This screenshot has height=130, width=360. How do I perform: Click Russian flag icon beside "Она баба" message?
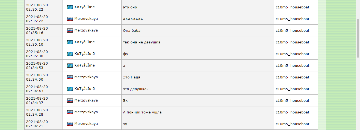point(70,30)
